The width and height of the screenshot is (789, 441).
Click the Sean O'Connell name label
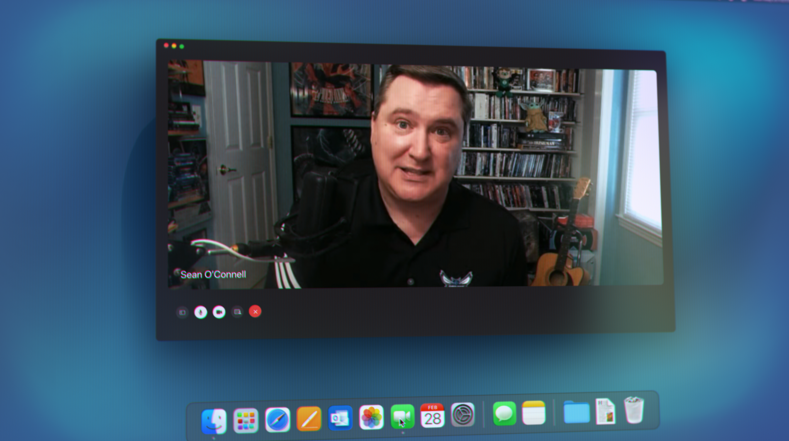213,275
